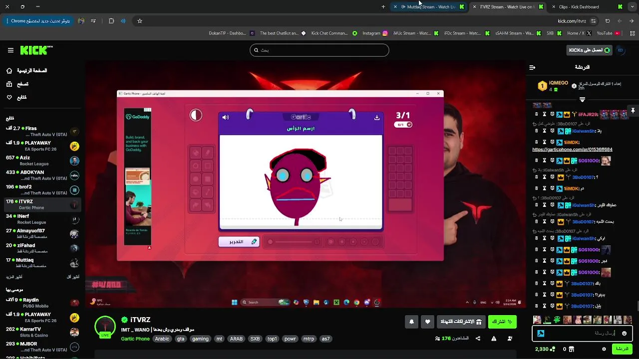Viewport: 639px width, 359px height.
Task: Open ABOKYAN channel in sidebar
Action: (x=42, y=175)
